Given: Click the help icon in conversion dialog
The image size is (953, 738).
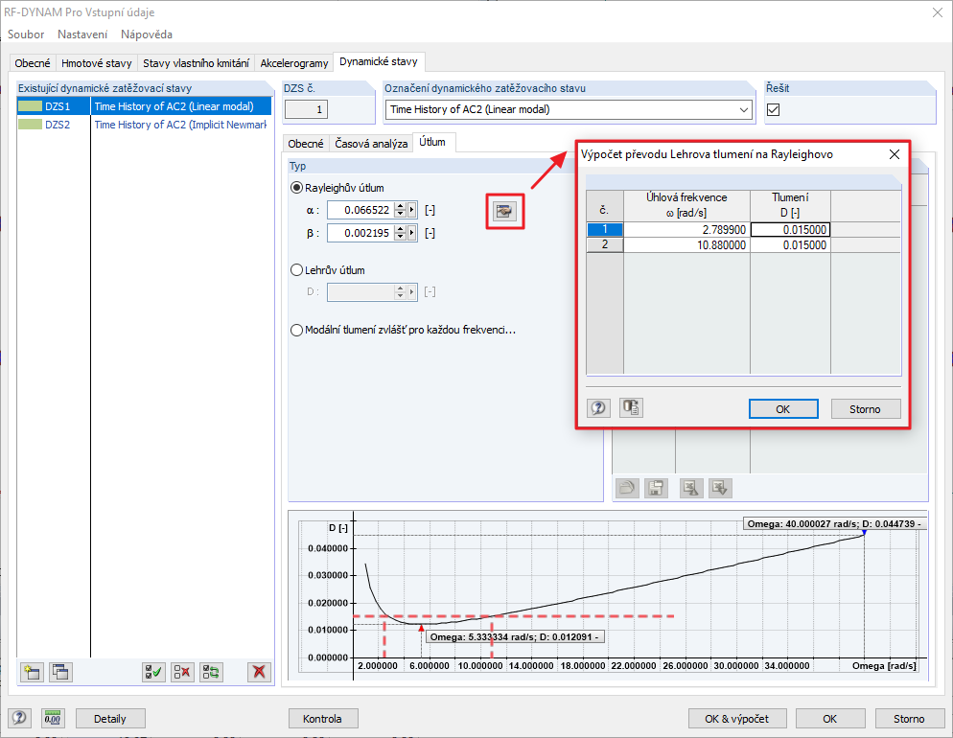Looking at the screenshot, I should click(x=598, y=407).
